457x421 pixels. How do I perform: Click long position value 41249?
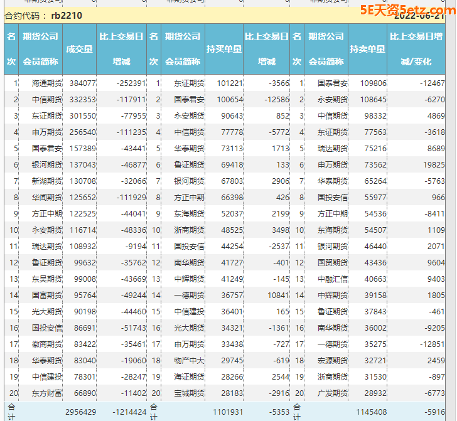point(232,279)
